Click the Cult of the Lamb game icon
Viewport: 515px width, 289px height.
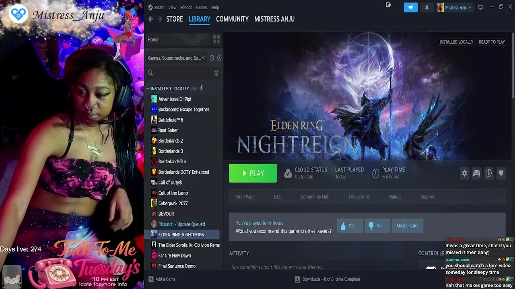pos(154,193)
